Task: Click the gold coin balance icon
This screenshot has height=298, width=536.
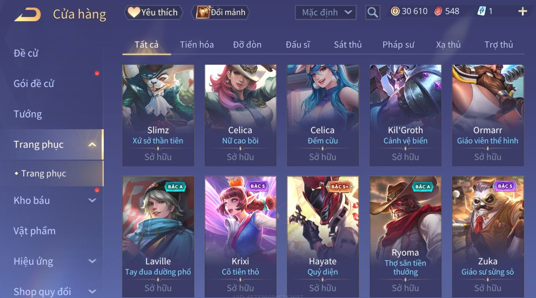Action: coord(395,11)
